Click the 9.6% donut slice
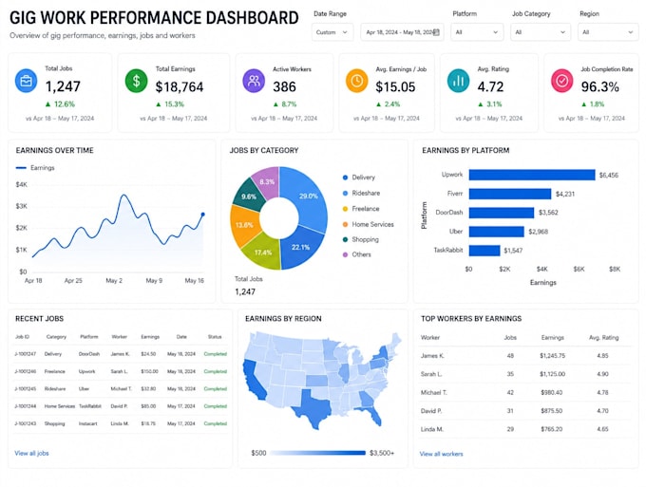Image resolution: width=646 pixels, height=487 pixels. [249, 197]
